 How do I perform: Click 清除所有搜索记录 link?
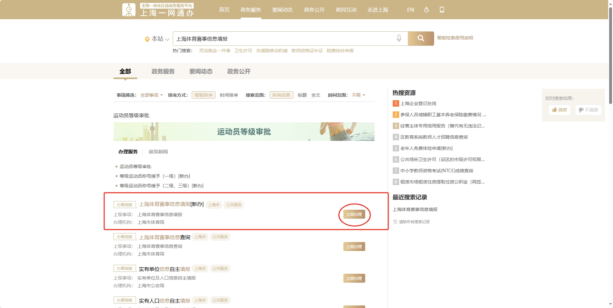coord(414,222)
